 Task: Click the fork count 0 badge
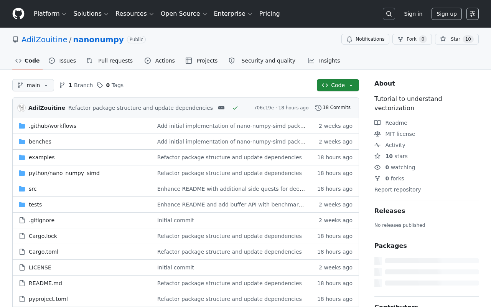423,39
